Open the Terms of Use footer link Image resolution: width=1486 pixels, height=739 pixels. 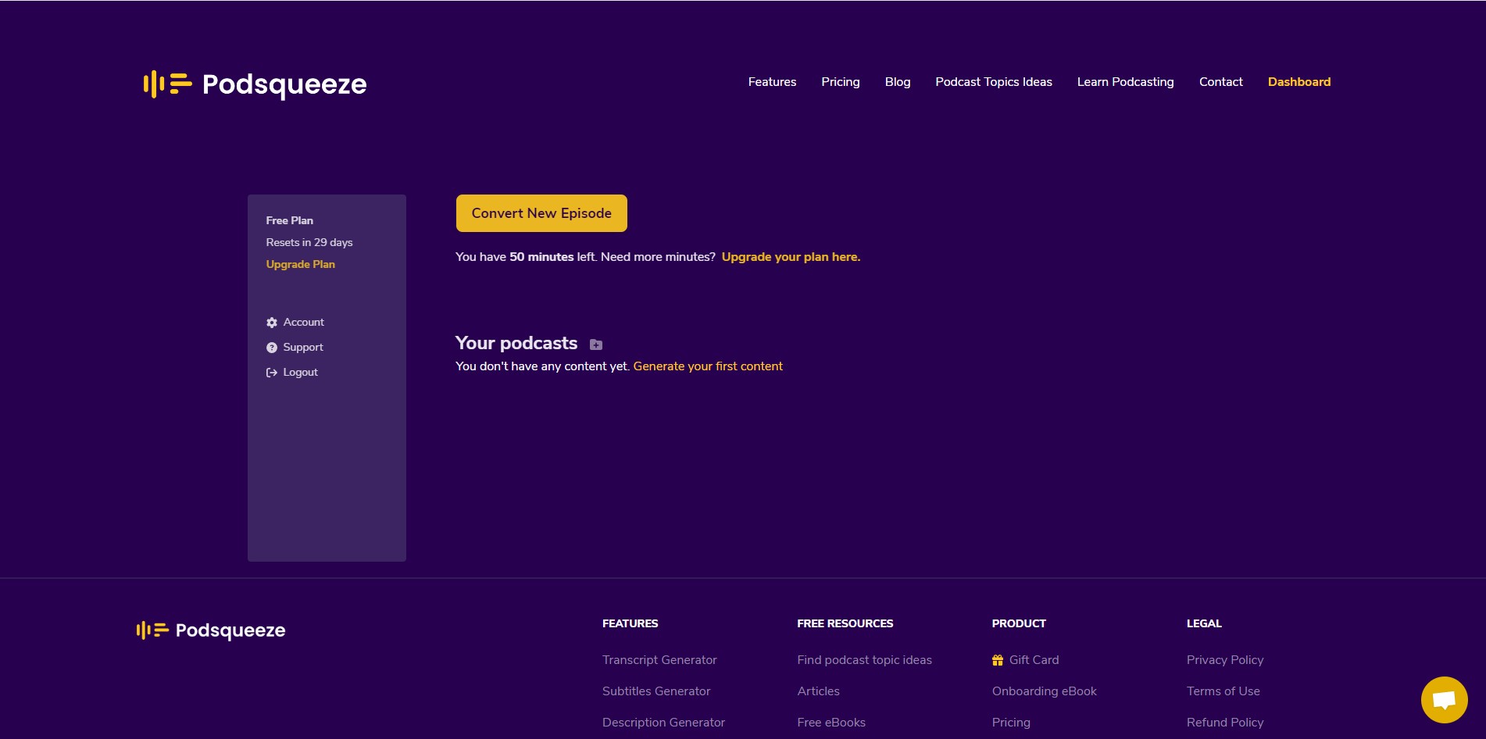pos(1223,691)
